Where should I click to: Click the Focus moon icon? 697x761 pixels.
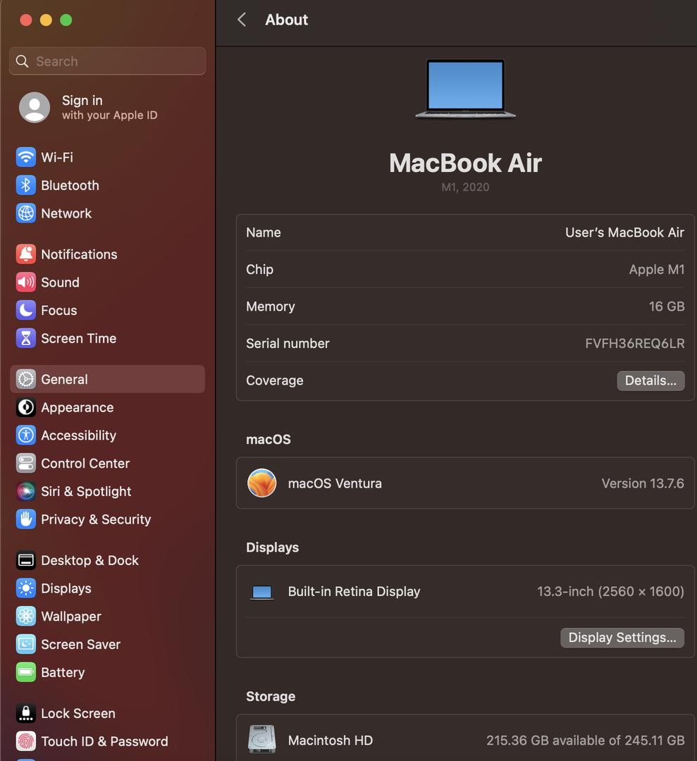point(26,310)
